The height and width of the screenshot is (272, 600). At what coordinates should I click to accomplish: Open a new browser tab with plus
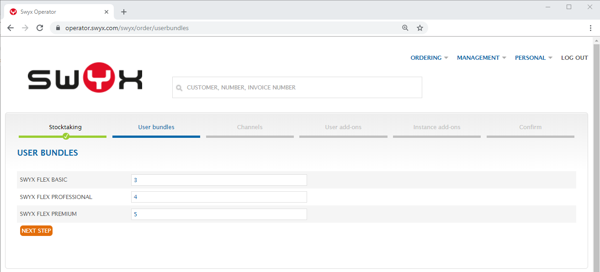coord(124,12)
